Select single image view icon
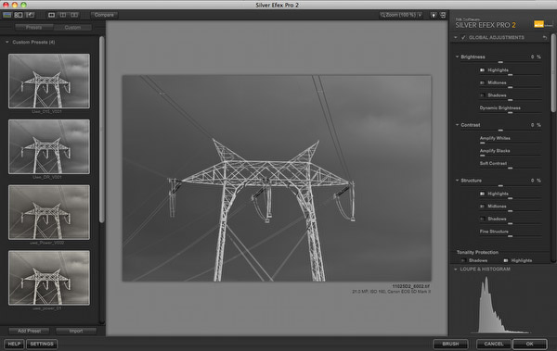 click(51, 15)
